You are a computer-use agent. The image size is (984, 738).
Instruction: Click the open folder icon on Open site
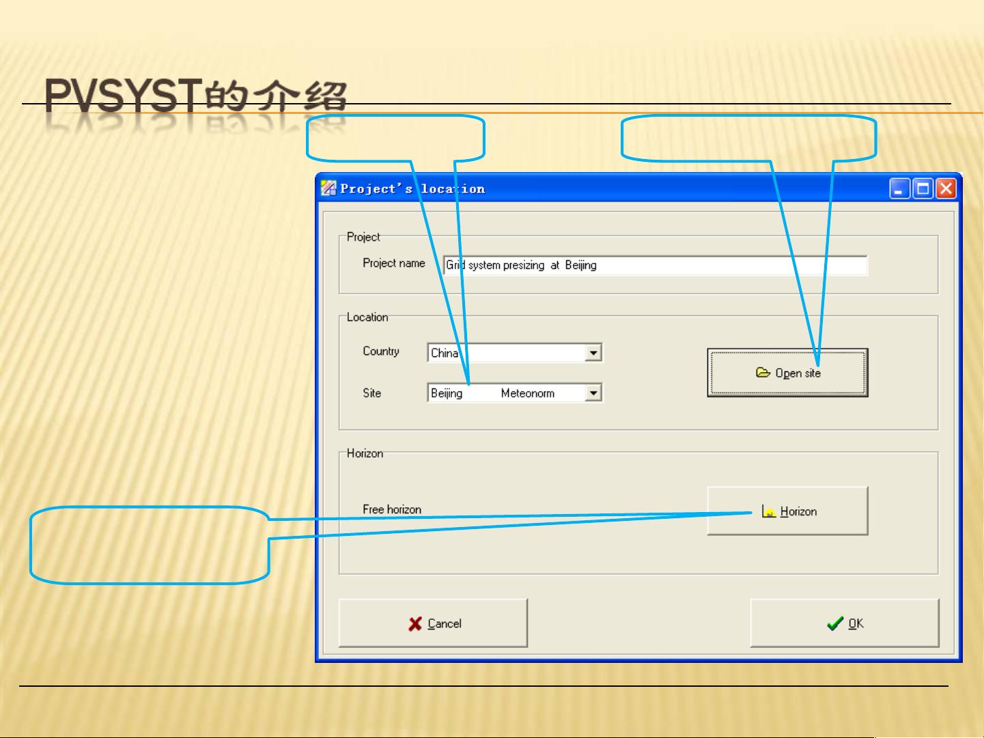click(x=765, y=373)
